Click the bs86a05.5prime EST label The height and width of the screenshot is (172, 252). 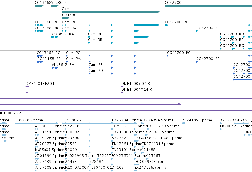(x=49, y=150)
